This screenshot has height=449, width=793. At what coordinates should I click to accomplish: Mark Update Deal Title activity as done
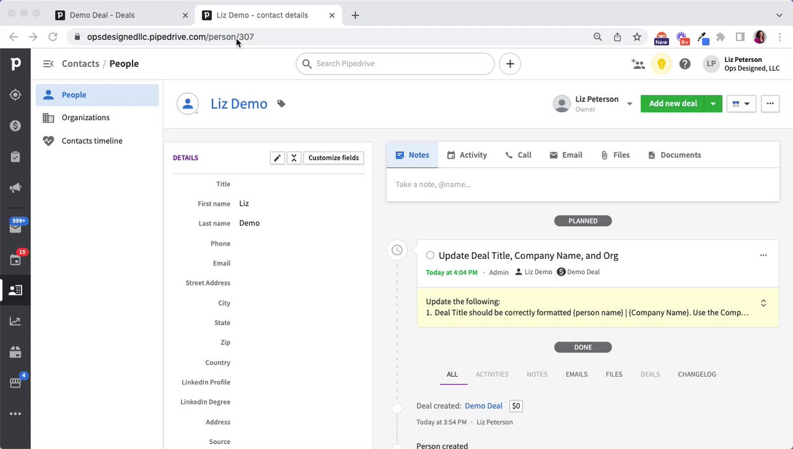430,255
